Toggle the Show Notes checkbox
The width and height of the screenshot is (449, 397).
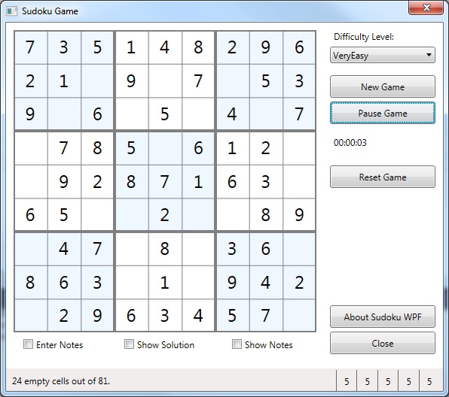[x=237, y=344]
